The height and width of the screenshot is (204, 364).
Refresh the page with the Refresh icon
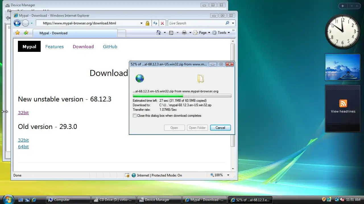(x=155, y=23)
